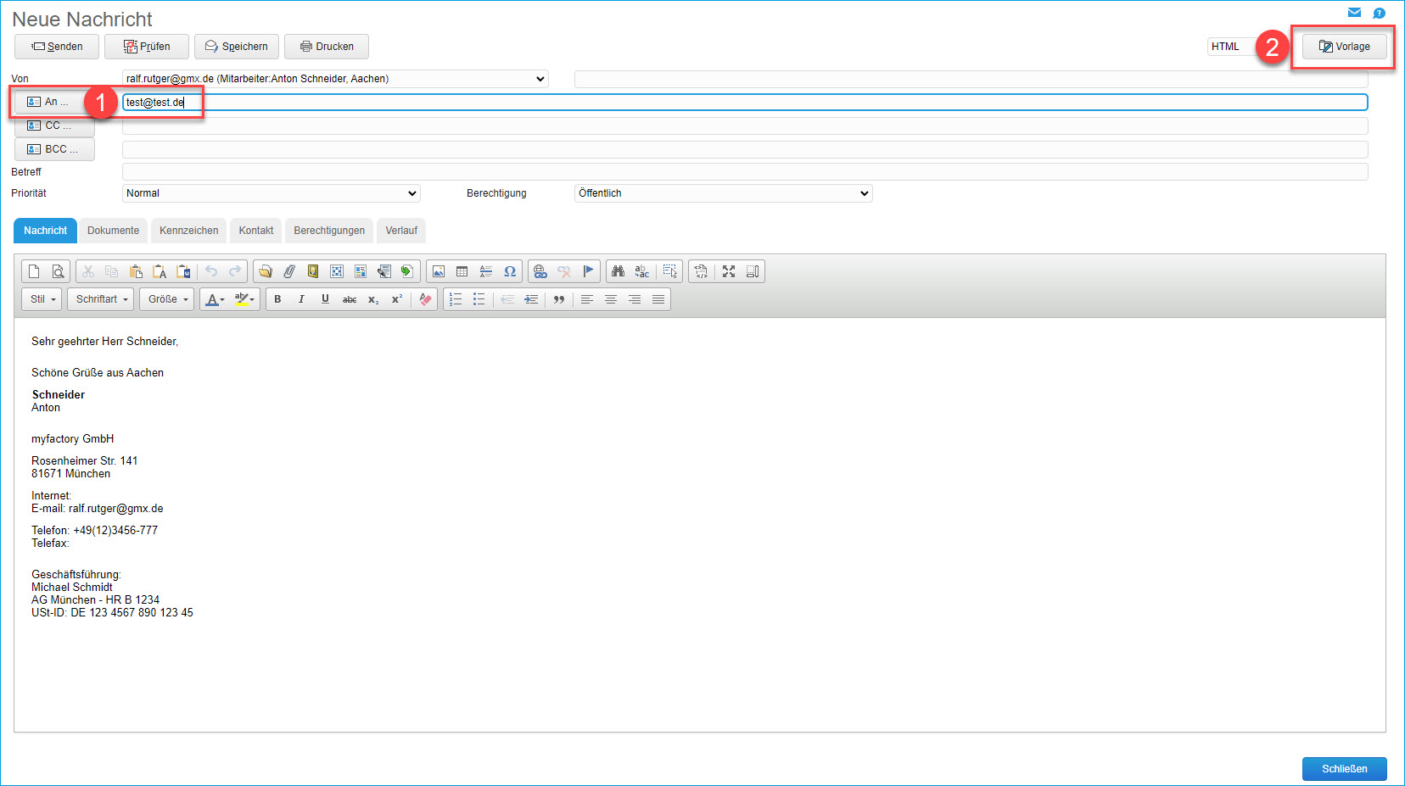Maximize the editor with the fullscreen icon

[729, 271]
